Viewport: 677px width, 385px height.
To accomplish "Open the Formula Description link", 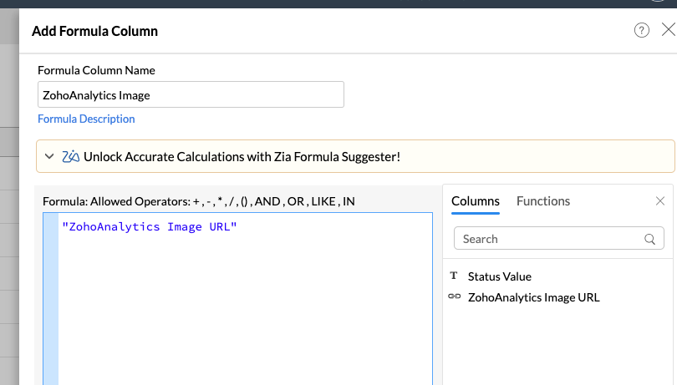I will click(x=86, y=119).
